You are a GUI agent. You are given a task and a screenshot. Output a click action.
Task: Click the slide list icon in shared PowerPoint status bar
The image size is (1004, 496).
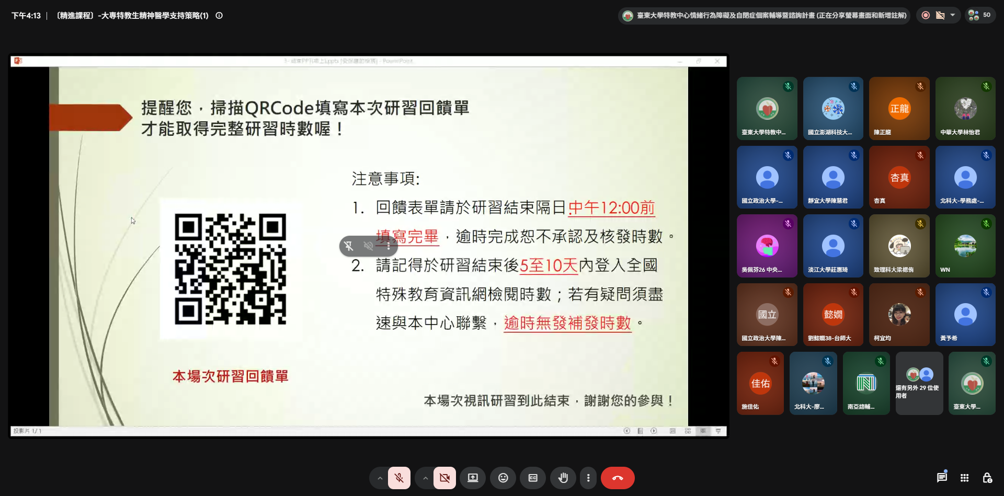(x=640, y=431)
